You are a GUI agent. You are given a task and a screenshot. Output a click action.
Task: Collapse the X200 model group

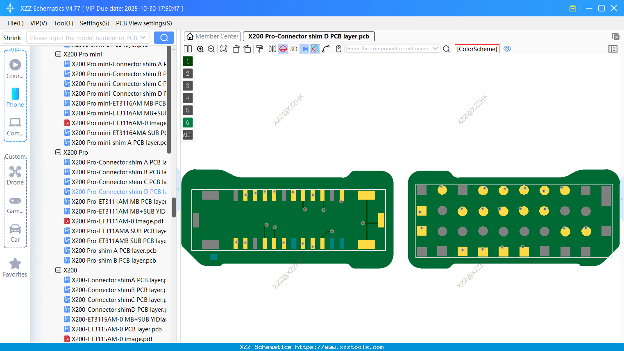pyautogui.click(x=58, y=270)
